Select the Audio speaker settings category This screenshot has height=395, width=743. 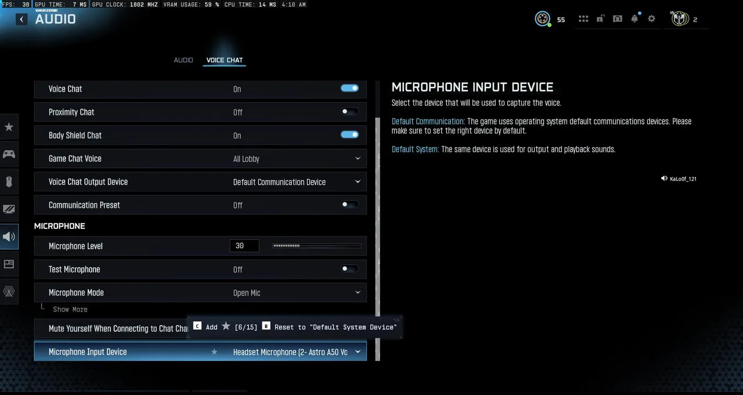[9, 236]
